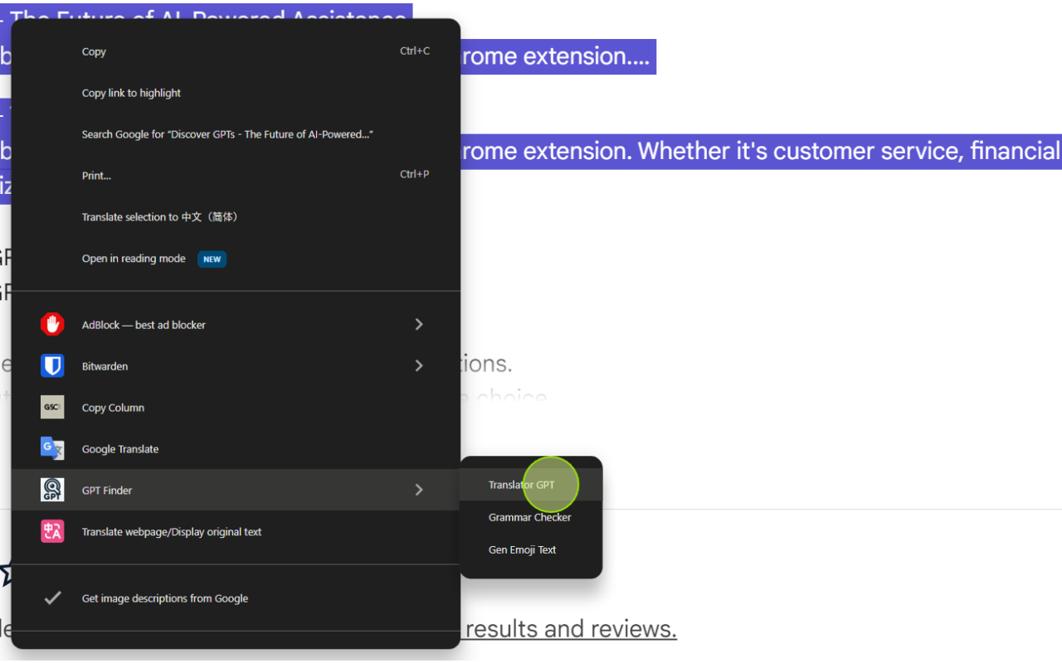Open the Bitwarden menu entry
Viewport: 1062px width, 663px height.
(236, 365)
